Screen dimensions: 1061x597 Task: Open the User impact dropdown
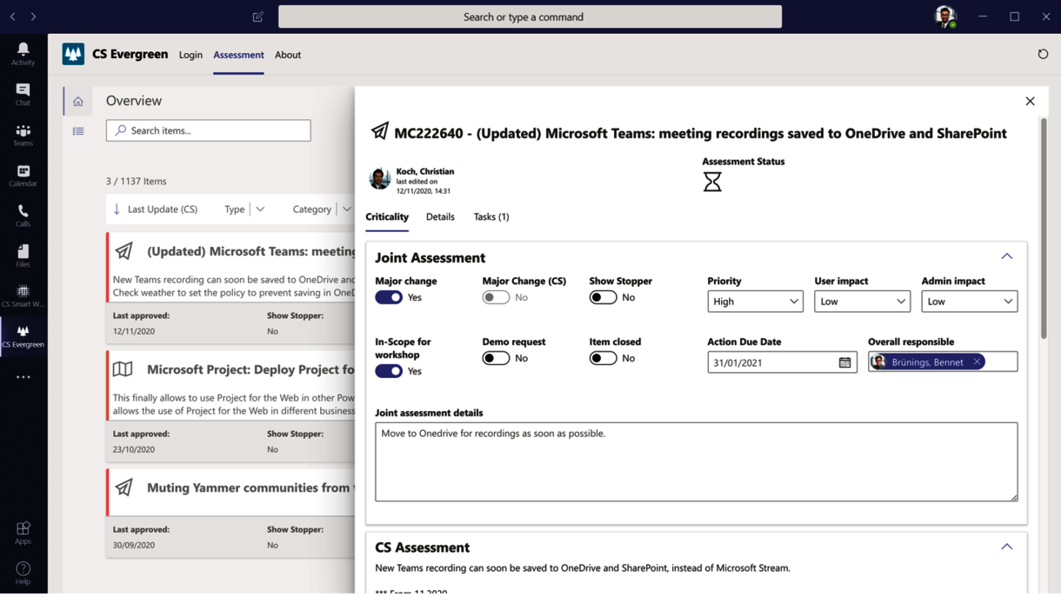[862, 302]
